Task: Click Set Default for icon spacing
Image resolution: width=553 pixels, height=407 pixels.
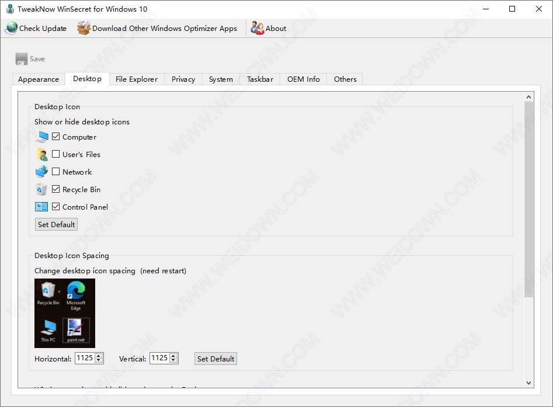Action: coord(216,359)
